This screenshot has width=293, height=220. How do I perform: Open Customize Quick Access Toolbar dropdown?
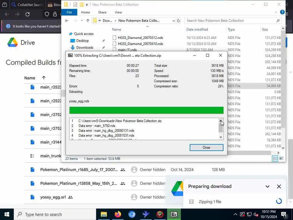click(87, 5)
